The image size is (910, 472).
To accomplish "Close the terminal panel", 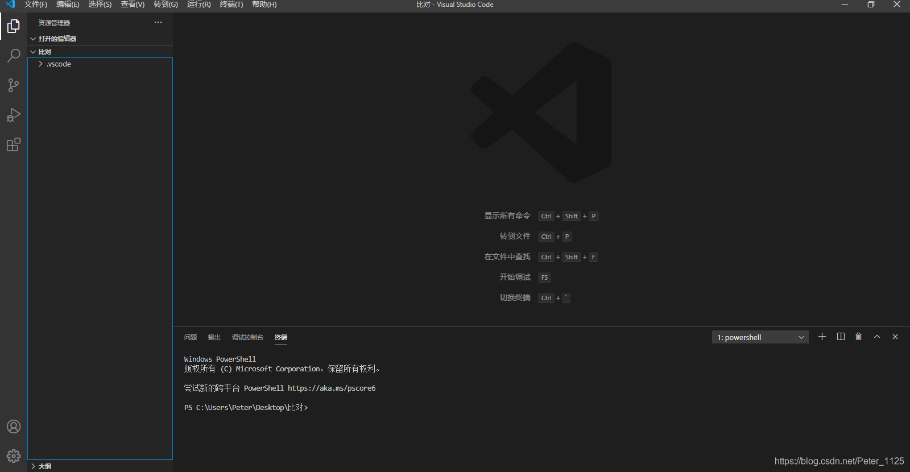I will coord(895,337).
